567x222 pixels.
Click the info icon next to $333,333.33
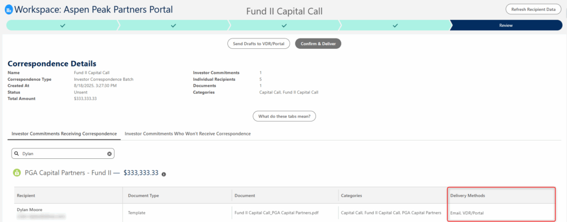pyautogui.click(x=163, y=174)
